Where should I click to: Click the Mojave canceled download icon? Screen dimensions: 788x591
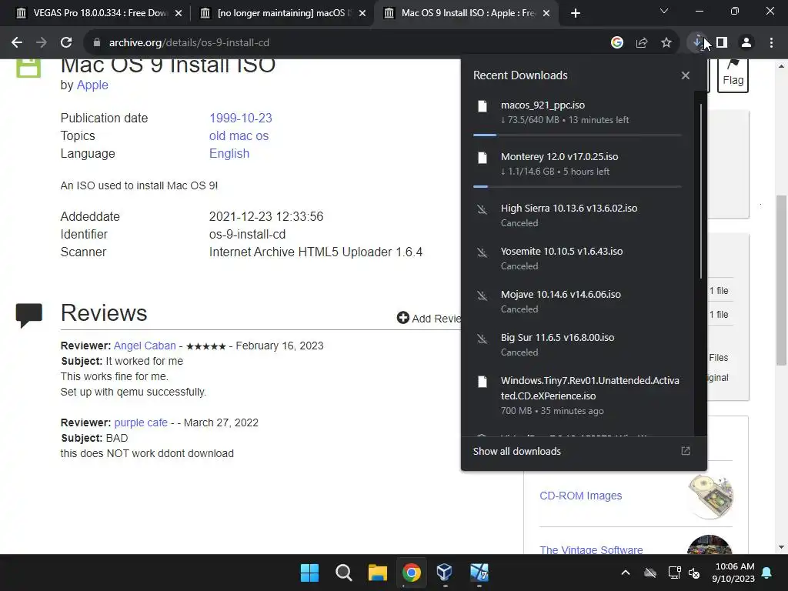coord(482,295)
